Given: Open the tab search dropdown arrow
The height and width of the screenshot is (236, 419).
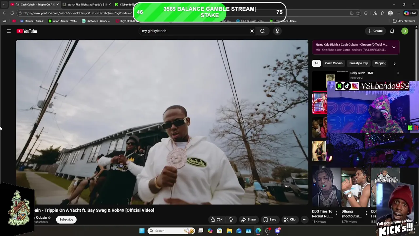Looking at the screenshot, I should coord(4,5).
